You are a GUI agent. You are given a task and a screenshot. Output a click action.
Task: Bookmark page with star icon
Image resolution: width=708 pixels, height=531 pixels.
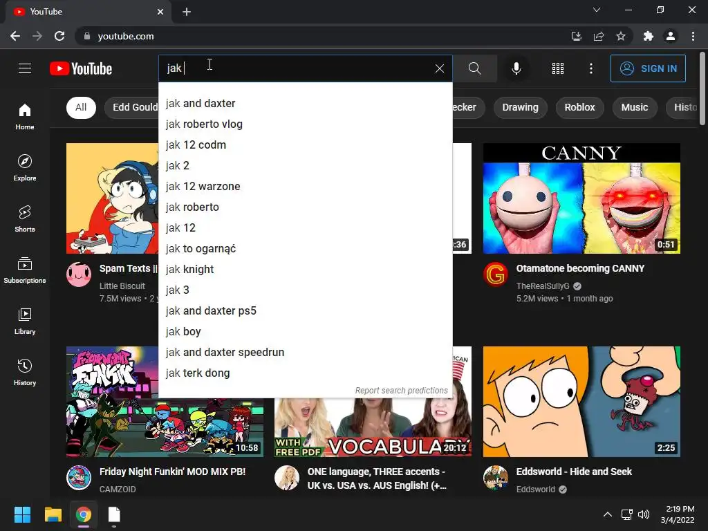click(x=621, y=36)
